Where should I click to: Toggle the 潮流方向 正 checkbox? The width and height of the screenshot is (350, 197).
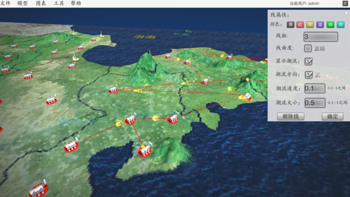tap(309, 75)
